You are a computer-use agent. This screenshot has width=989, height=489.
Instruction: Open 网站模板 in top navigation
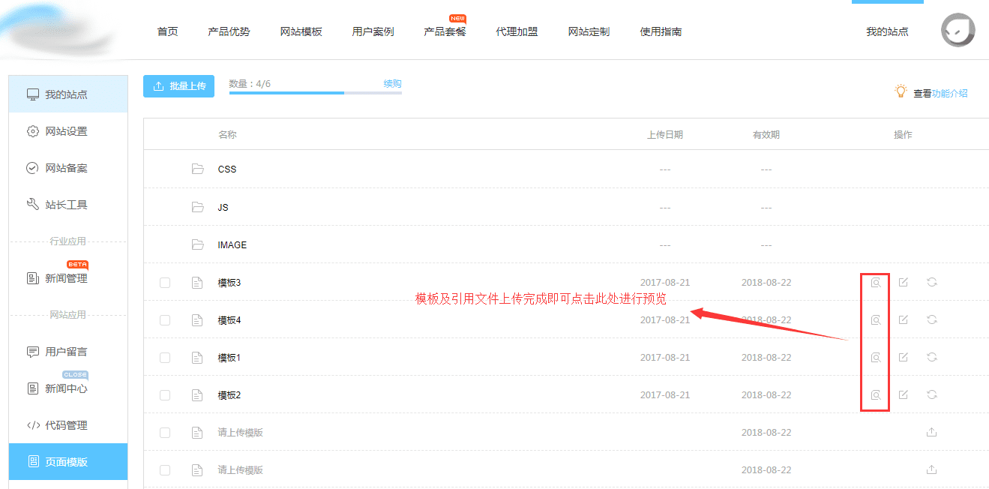coord(301,31)
